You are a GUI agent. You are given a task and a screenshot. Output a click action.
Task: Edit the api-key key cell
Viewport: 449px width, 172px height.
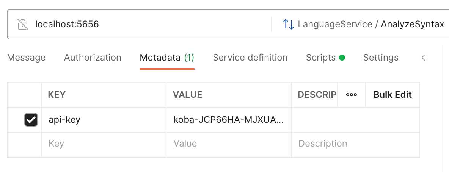[x=104, y=120]
